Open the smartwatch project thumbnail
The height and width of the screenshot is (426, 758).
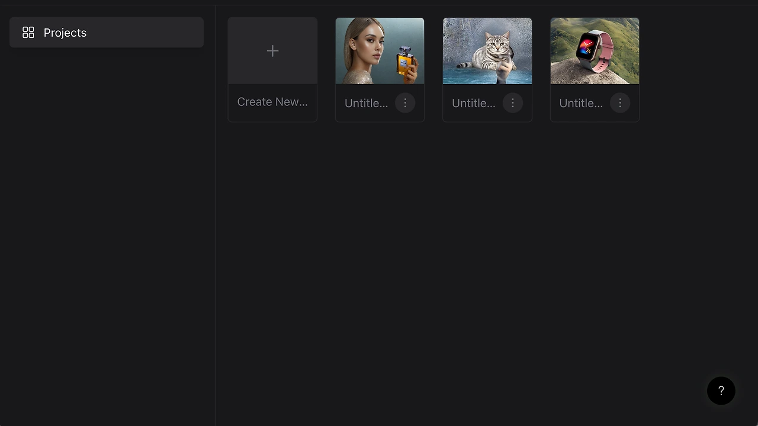coord(595,51)
